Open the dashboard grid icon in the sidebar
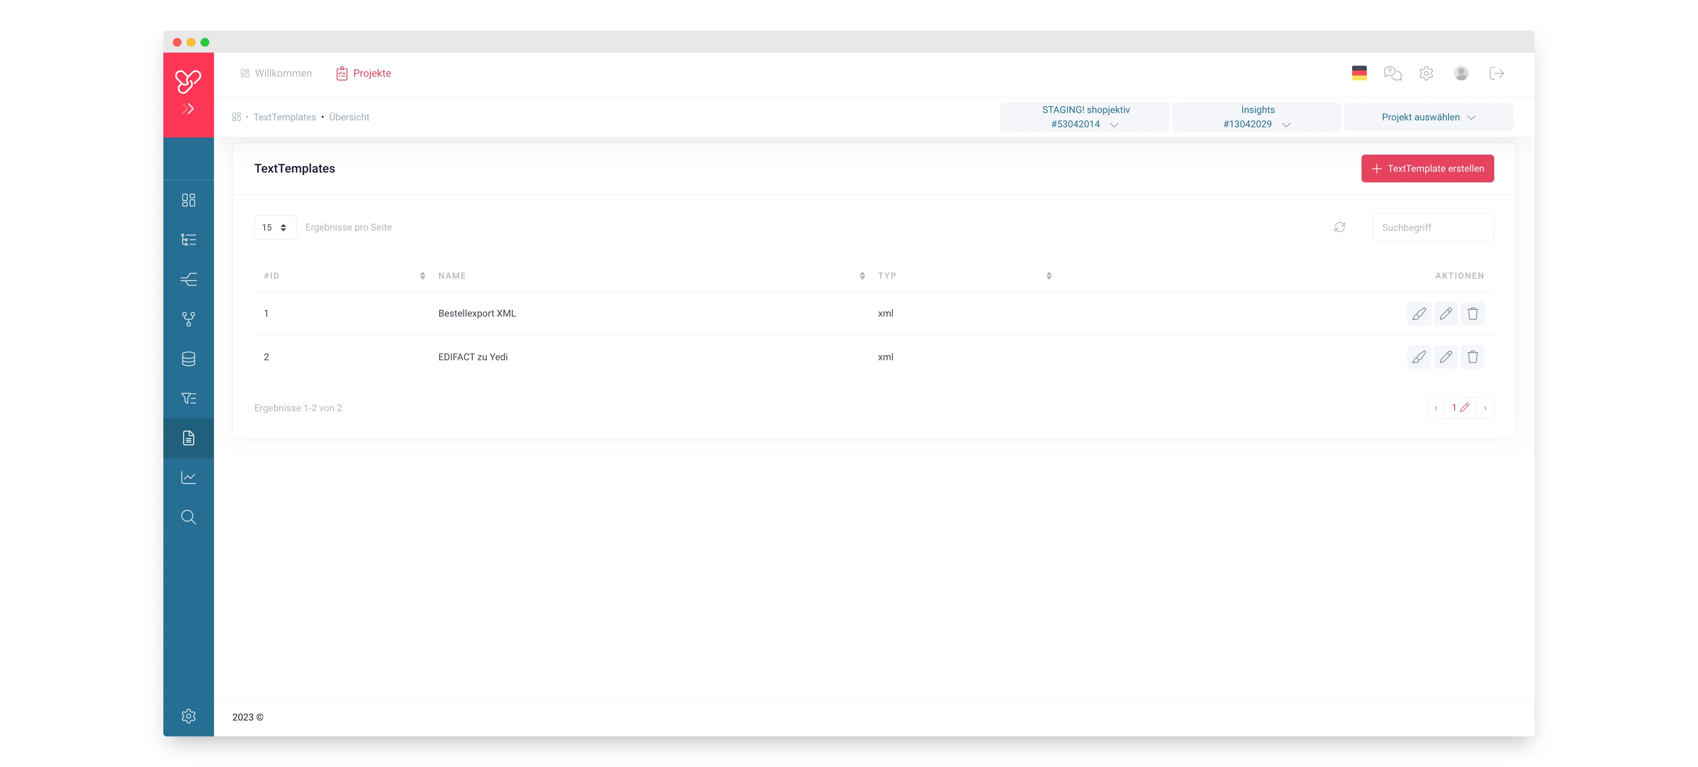This screenshot has height=767, width=1698. pos(189,200)
